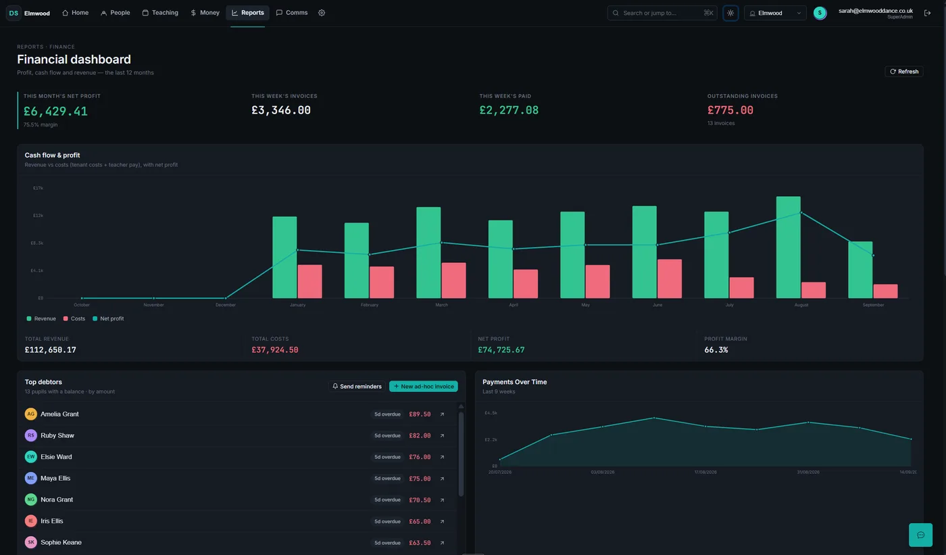Image resolution: width=946 pixels, height=555 pixels.
Task: Click the RS avatar for Ruby Shaw
Action: [x=30, y=435]
